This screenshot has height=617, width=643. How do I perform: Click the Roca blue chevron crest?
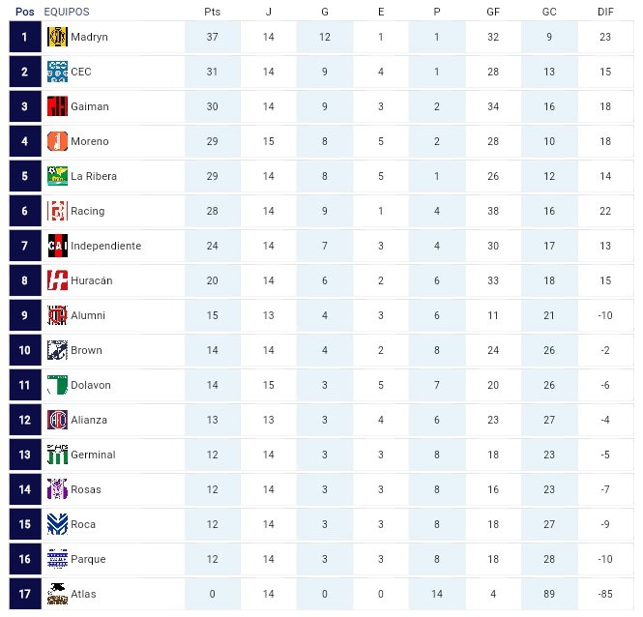point(57,524)
